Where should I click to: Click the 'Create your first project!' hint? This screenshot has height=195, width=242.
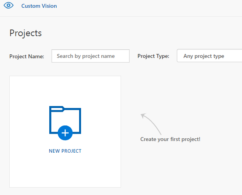point(170,139)
